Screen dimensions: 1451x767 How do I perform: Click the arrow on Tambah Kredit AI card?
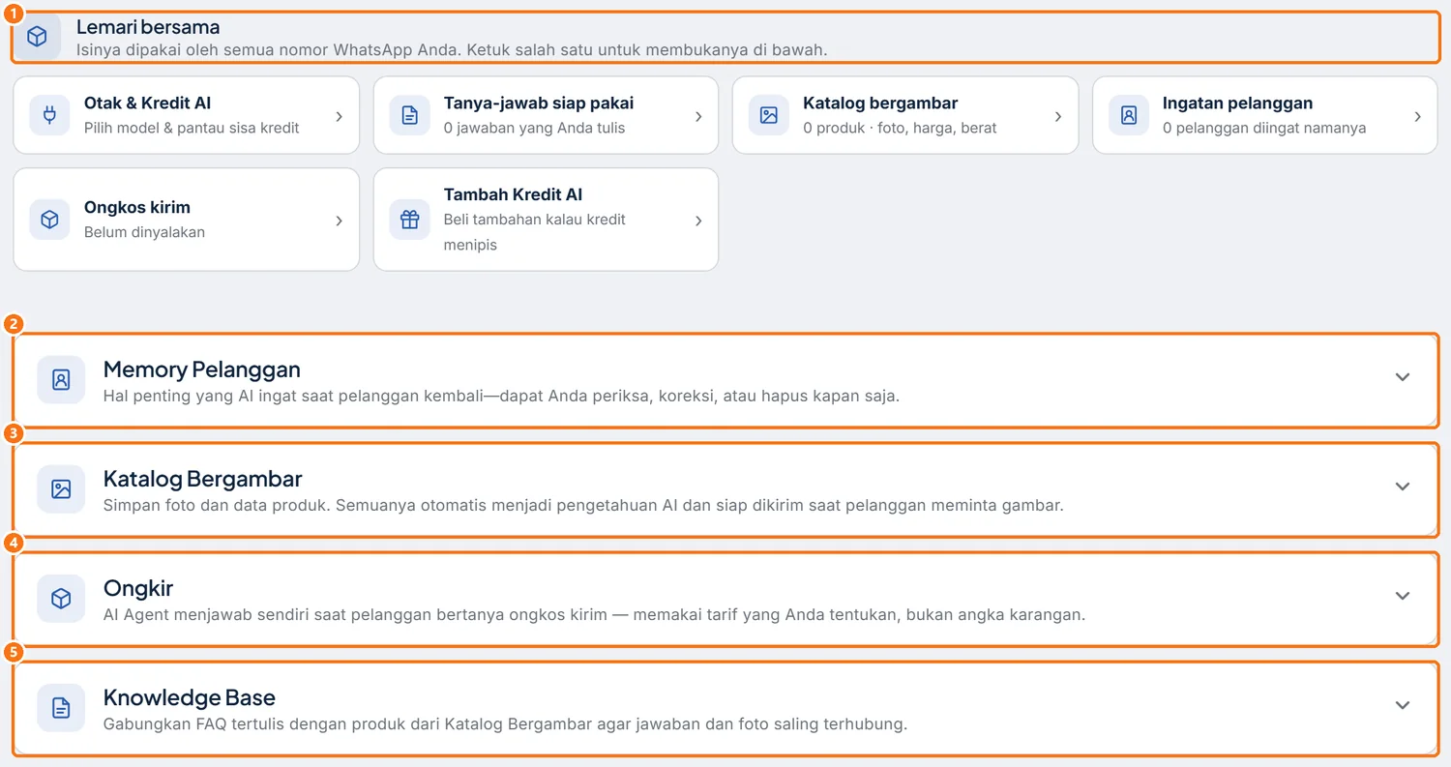coord(698,221)
